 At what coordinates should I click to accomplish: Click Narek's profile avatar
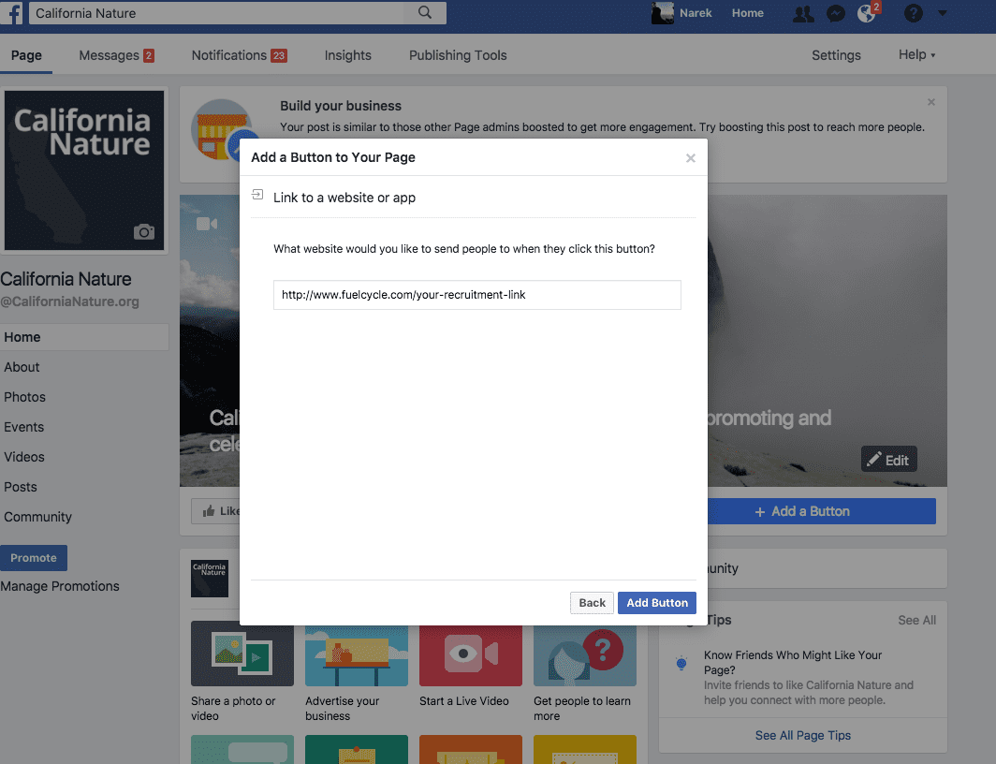pos(662,13)
